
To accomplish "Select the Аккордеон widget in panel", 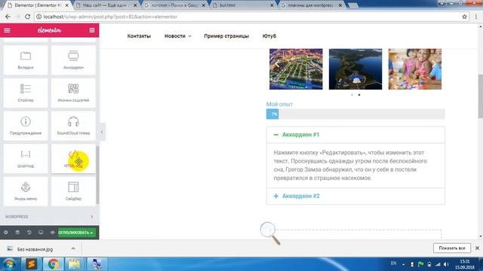I will click(73, 60).
